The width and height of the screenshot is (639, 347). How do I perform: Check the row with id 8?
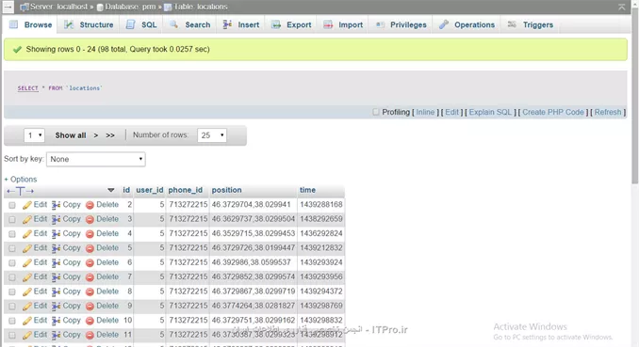pos(12,292)
